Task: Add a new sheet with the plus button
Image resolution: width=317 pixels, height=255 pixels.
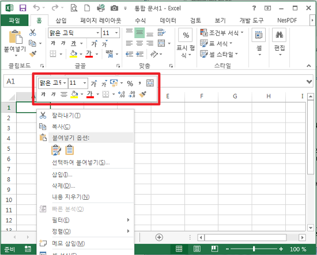Action: point(159,237)
